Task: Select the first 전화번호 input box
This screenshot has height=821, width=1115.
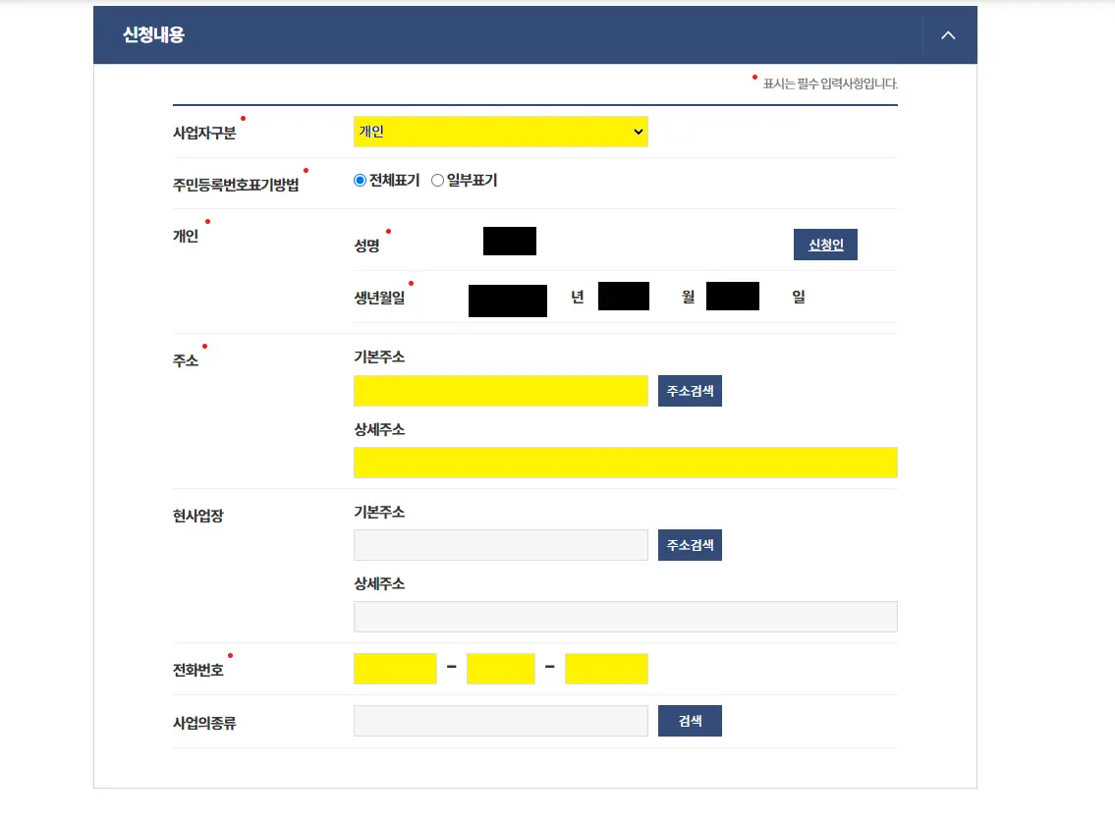Action: 395,668
